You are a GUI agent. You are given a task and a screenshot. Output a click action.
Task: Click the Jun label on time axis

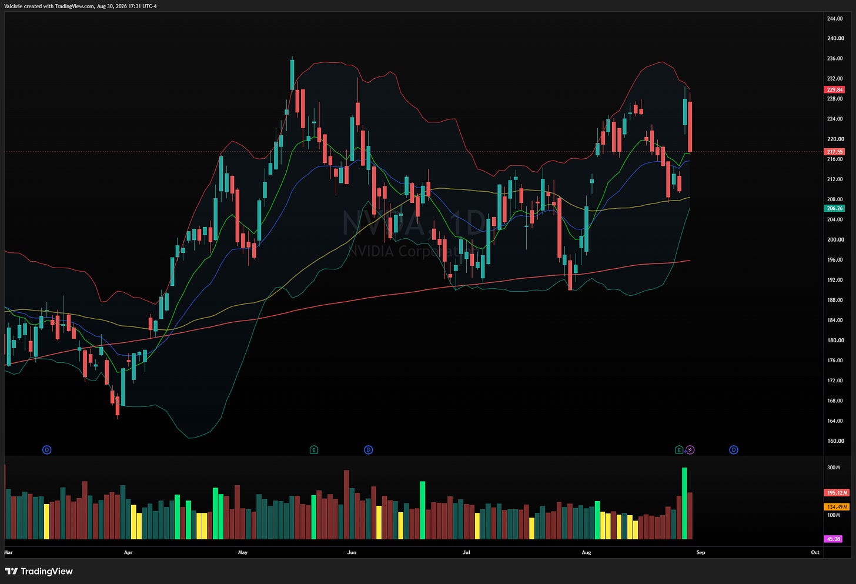[352, 553]
